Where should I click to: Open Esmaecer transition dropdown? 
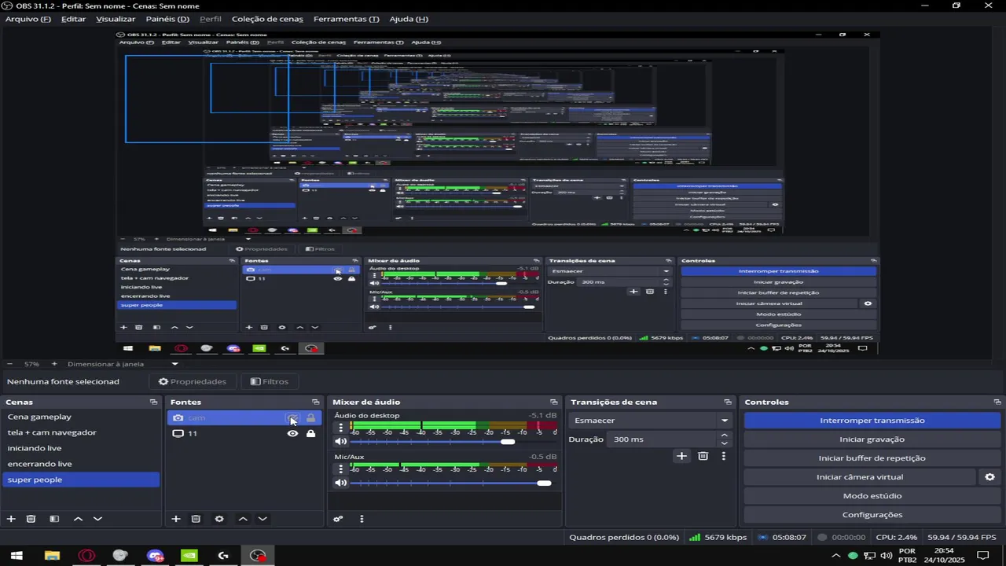(x=651, y=421)
